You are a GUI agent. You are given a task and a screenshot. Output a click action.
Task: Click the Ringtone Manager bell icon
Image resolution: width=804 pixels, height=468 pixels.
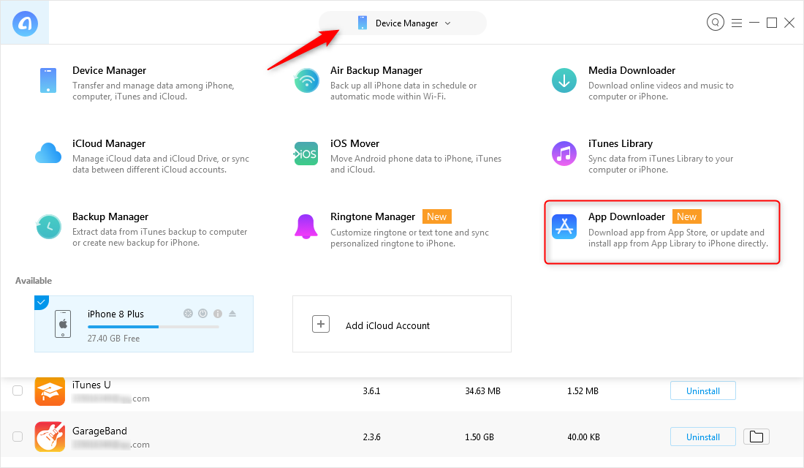point(306,227)
